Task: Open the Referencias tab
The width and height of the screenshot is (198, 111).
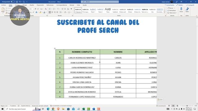Action: (50, 5)
